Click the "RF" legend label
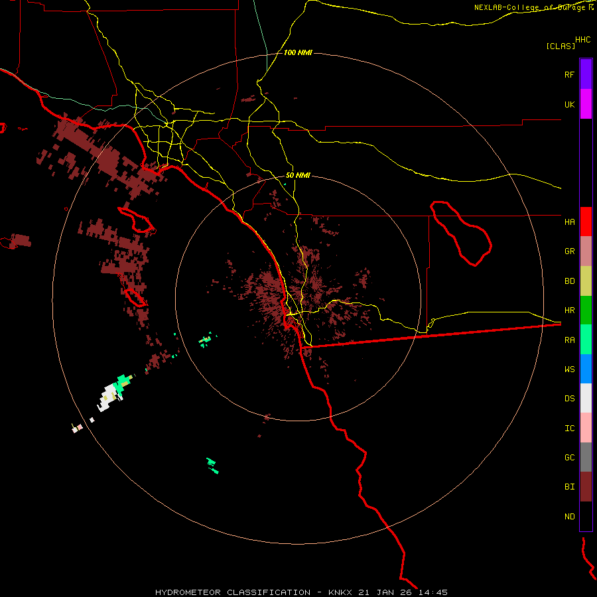 [x=569, y=74]
